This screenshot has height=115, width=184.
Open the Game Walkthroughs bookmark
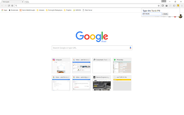[x=27, y=10]
